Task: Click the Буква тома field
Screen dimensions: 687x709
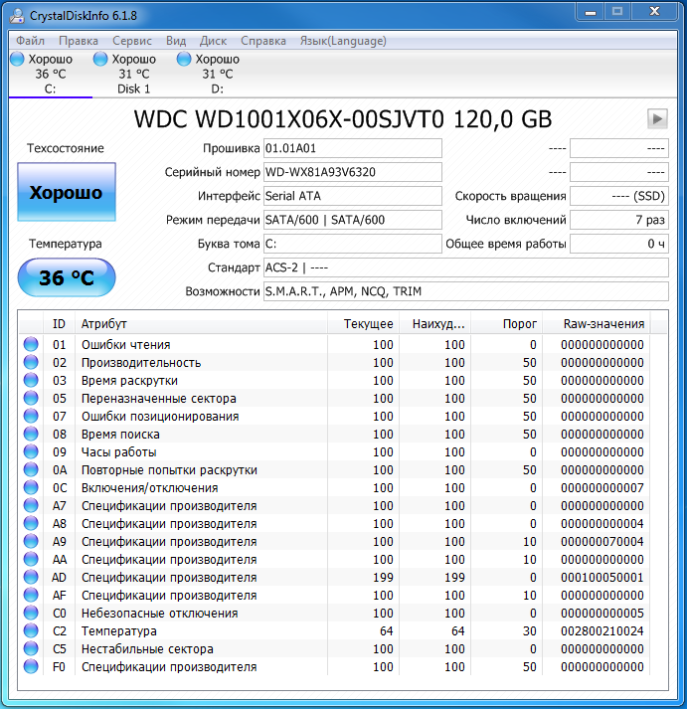Action: coord(353,244)
